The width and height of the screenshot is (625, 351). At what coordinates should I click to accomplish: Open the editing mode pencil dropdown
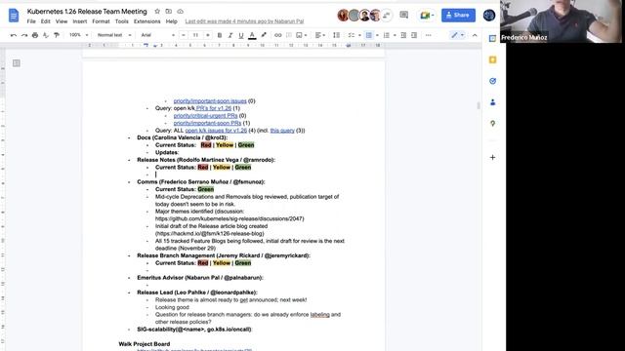click(457, 35)
